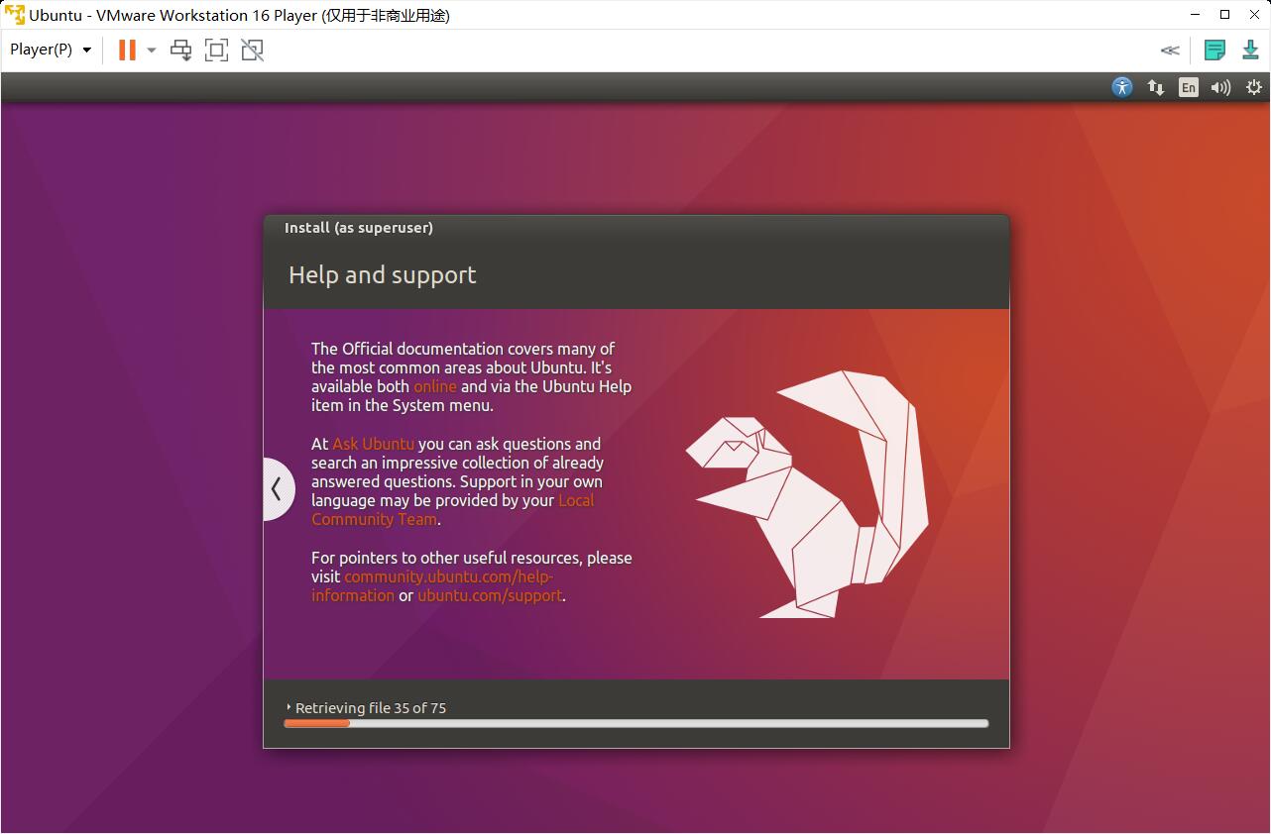Open the sound volume indicator
The image size is (1271, 834).
[1221, 87]
